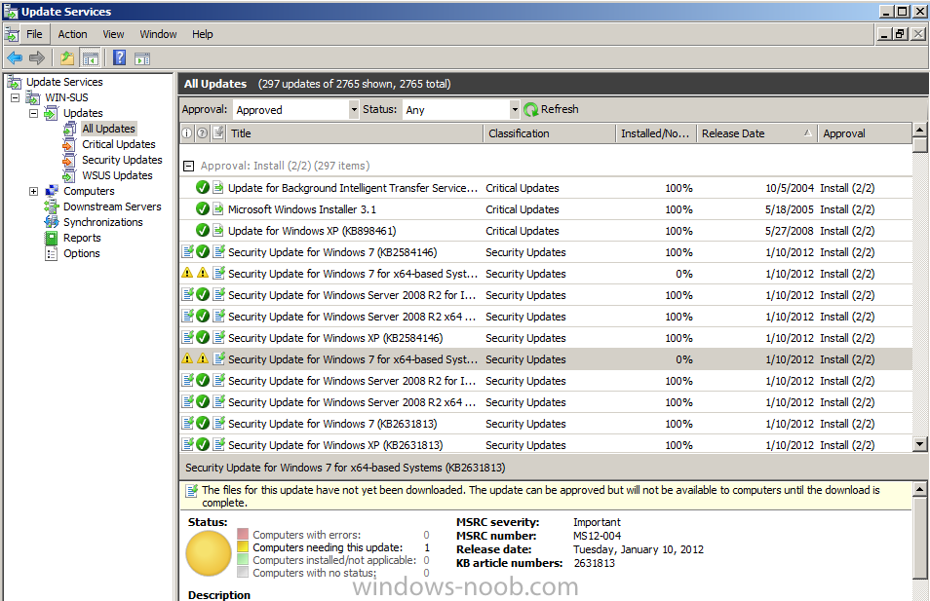Viewport: 930px width, 601px height.
Task: Open the View menu
Action: [x=113, y=34]
